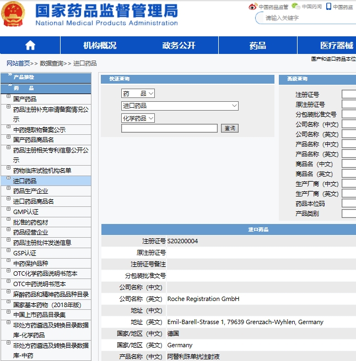356x361 pixels.
Task: Select Roche Registration GmbH company name
Action: pyautogui.click(x=203, y=299)
